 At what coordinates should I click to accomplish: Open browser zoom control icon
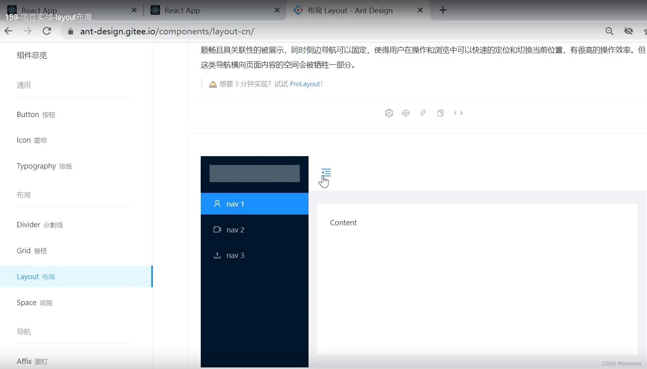click(x=609, y=31)
